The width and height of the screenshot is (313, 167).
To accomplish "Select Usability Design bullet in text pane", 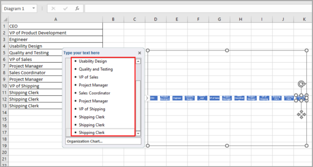I will click(x=93, y=61).
